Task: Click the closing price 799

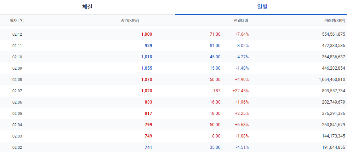Action: click(148, 124)
